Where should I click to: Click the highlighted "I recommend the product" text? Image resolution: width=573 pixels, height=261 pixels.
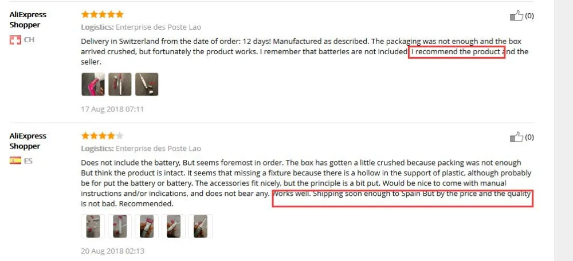pos(456,52)
